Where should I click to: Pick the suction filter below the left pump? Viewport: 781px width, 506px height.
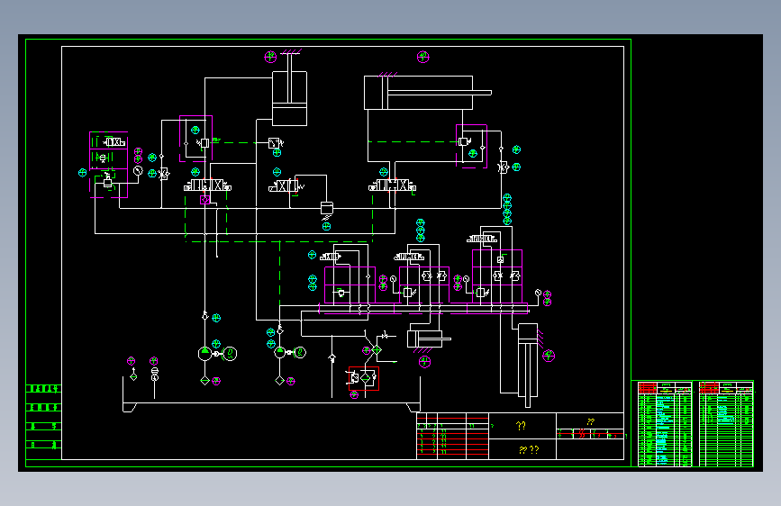coord(204,381)
